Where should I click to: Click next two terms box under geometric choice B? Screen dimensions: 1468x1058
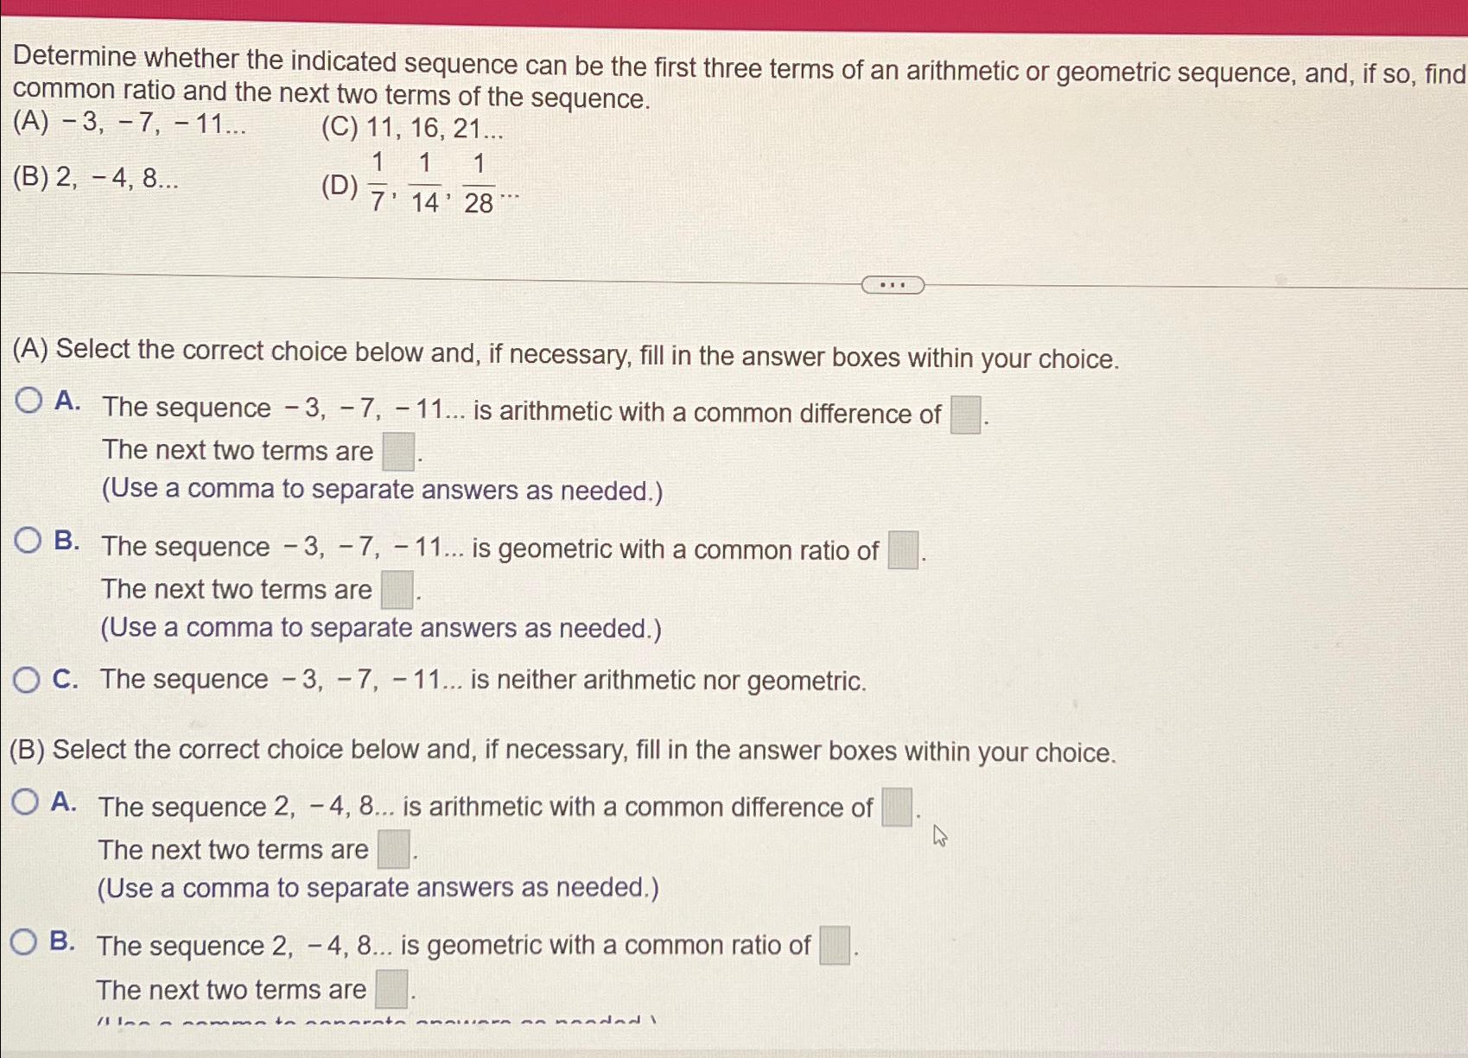click(x=395, y=588)
